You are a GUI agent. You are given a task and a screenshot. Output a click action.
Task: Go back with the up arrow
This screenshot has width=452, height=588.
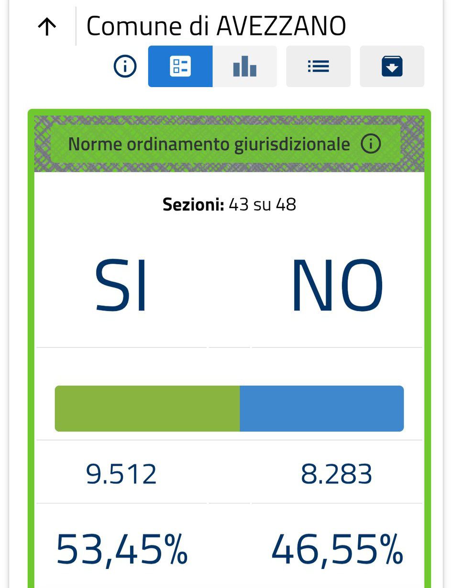pyautogui.click(x=47, y=27)
